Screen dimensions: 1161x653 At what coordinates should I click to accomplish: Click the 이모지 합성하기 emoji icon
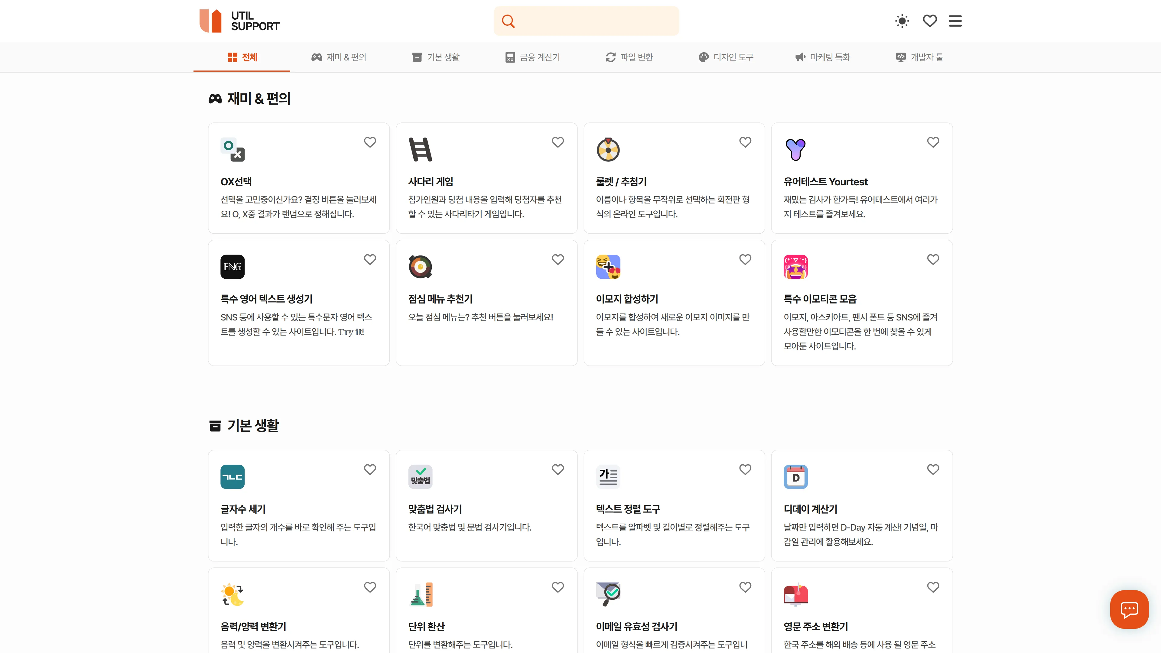(x=608, y=267)
